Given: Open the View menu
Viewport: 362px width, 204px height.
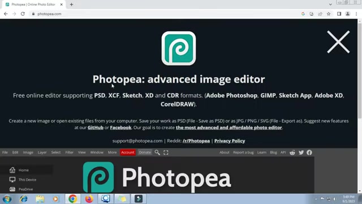Looking at the screenshot, I should coord(81,152).
